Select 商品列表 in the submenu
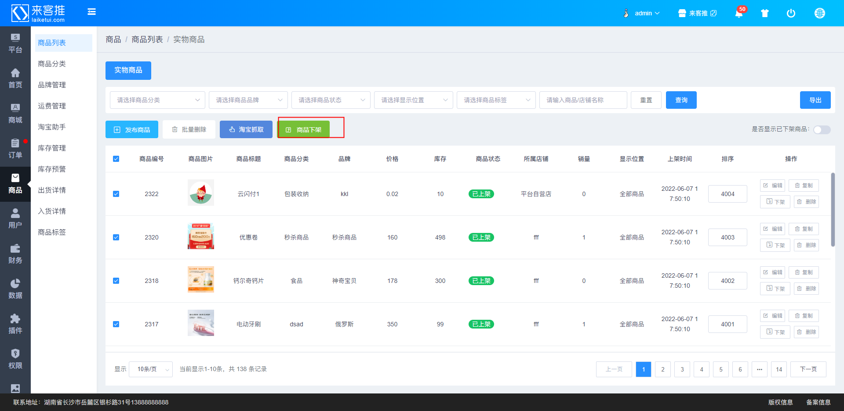This screenshot has width=844, height=411. 63,43
